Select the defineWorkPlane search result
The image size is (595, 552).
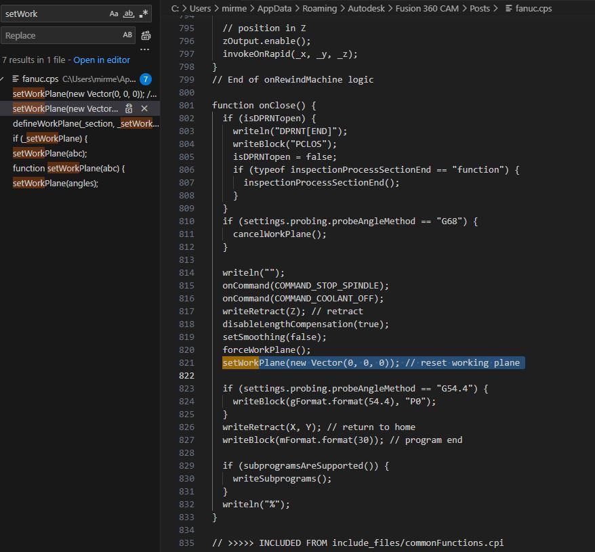[83, 123]
